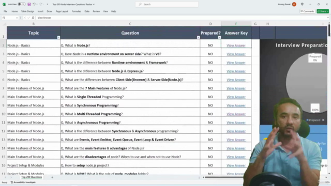Switch to the Page Layout tab
This screenshot has height=186, width=331.
pos(62,11)
